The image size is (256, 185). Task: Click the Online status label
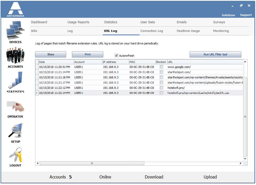pos(105,177)
